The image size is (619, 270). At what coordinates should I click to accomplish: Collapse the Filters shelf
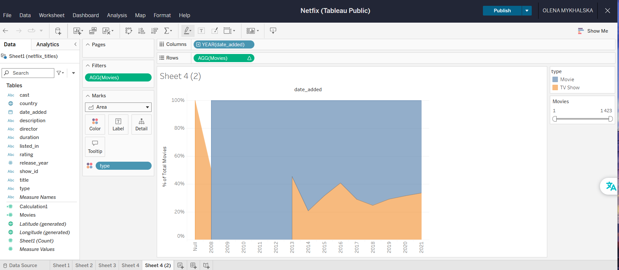[x=88, y=66]
